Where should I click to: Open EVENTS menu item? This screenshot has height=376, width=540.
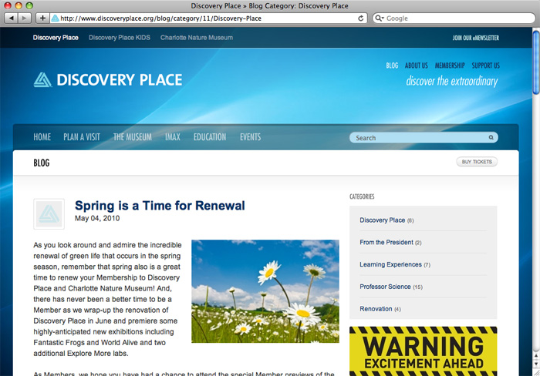click(251, 137)
